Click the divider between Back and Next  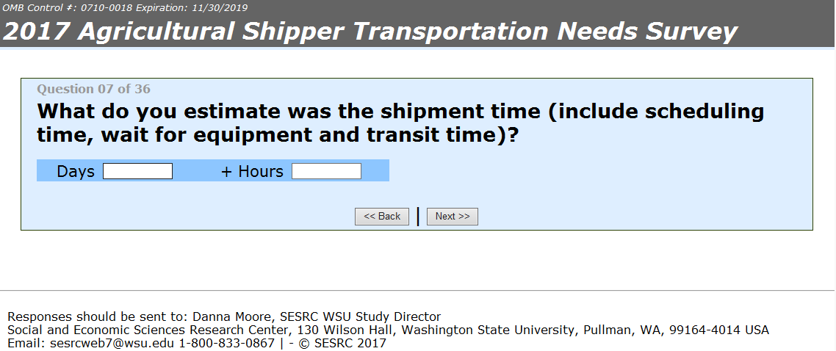pyautogui.click(x=418, y=217)
